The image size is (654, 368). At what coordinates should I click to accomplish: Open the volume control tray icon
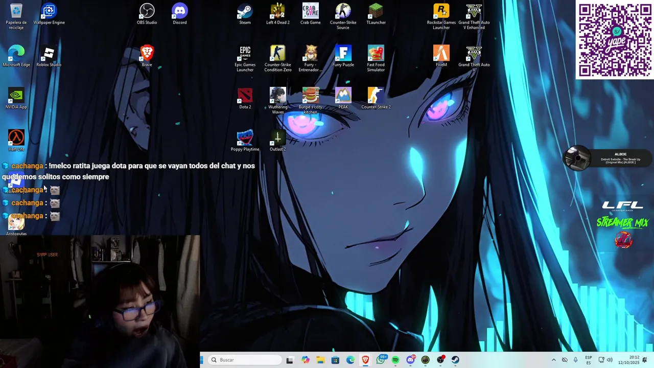(x=610, y=360)
